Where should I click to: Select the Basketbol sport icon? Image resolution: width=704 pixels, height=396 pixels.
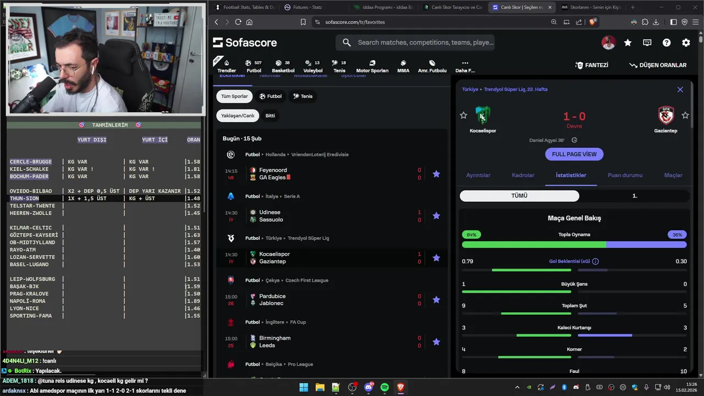(x=283, y=66)
